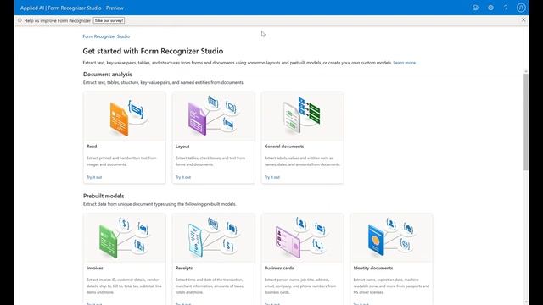Open the feedback smiley icon
The image size is (543, 305).
pyautogui.click(x=475, y=8)
